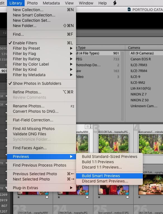Click the Lightroom catalog icon in title bar
This screenshot has height=214, width=163.
coord(129,9)
